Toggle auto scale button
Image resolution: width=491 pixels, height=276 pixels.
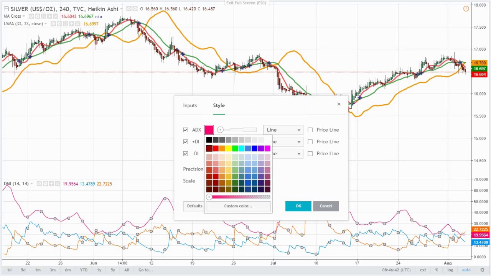tap(466, 270)
